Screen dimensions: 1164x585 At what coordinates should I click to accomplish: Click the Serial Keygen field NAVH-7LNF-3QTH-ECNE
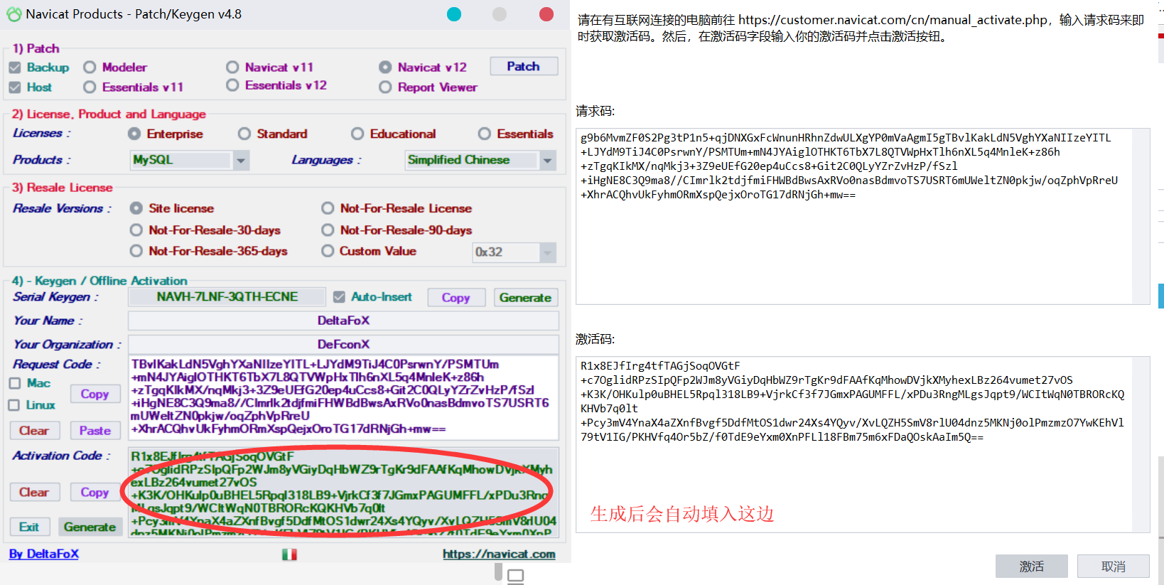click(x=227, y=297)
